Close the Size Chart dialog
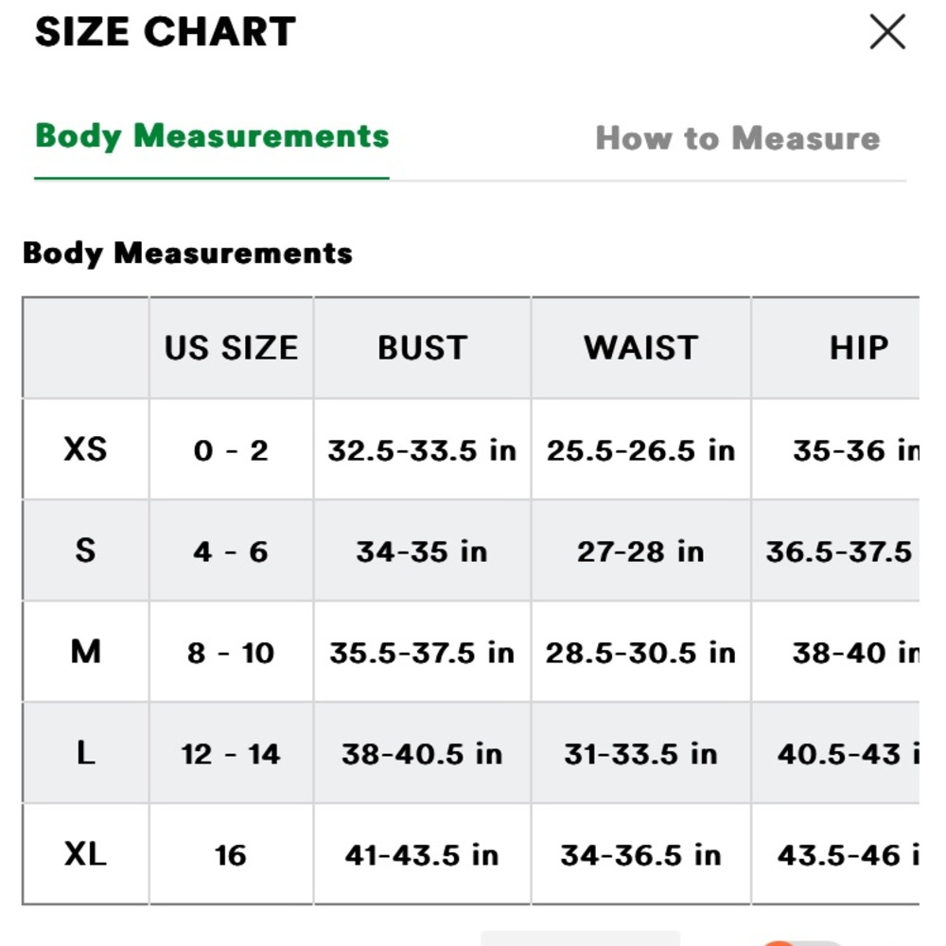The height and width of the screenshot is (946, 946). (x=887, y=32)
